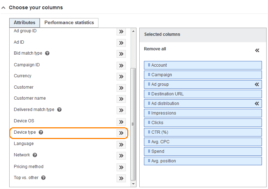This screenshot has width=268, height=189.
Task: Add the Currency column via arrow icon
Action: [121, 77]
